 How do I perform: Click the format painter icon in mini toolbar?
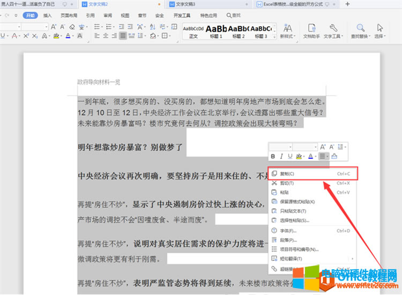pyautogui.click(x=334, y=156)
